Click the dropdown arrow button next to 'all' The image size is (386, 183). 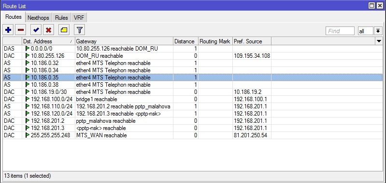pyautogui.click(x=378, y=31)
